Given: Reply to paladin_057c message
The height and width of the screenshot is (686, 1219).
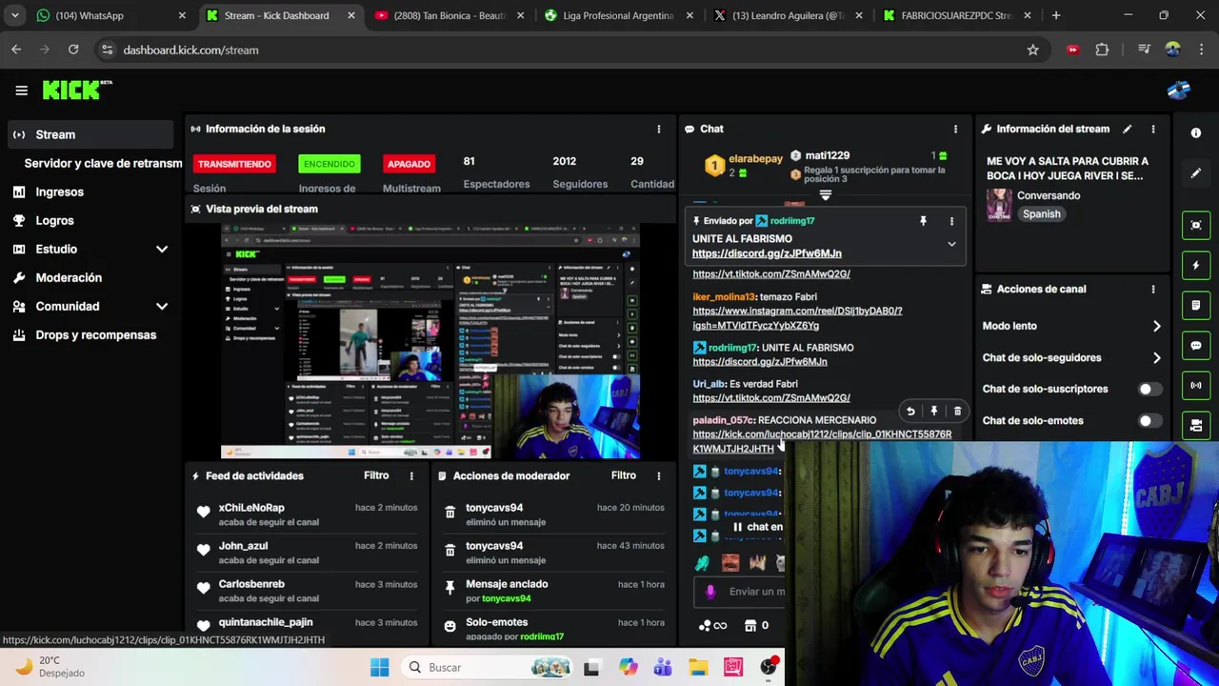Looking at the screenshot, I should point(910,412).
